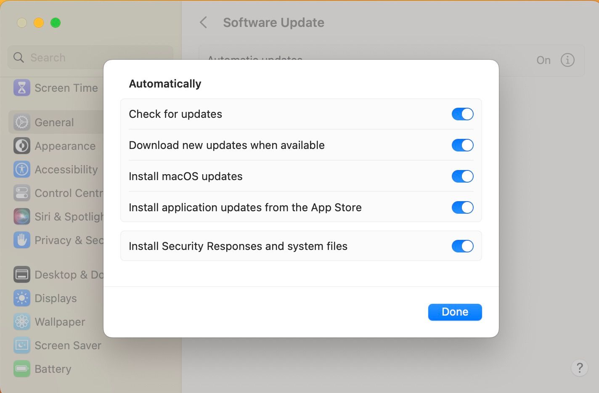599x393 pixels.
Task: Open Appearance via its sidebar icon
Action: tap(22, 146)
